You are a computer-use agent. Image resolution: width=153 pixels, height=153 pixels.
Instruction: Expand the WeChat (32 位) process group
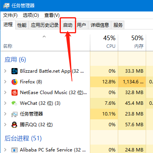[x=5, y=103]
